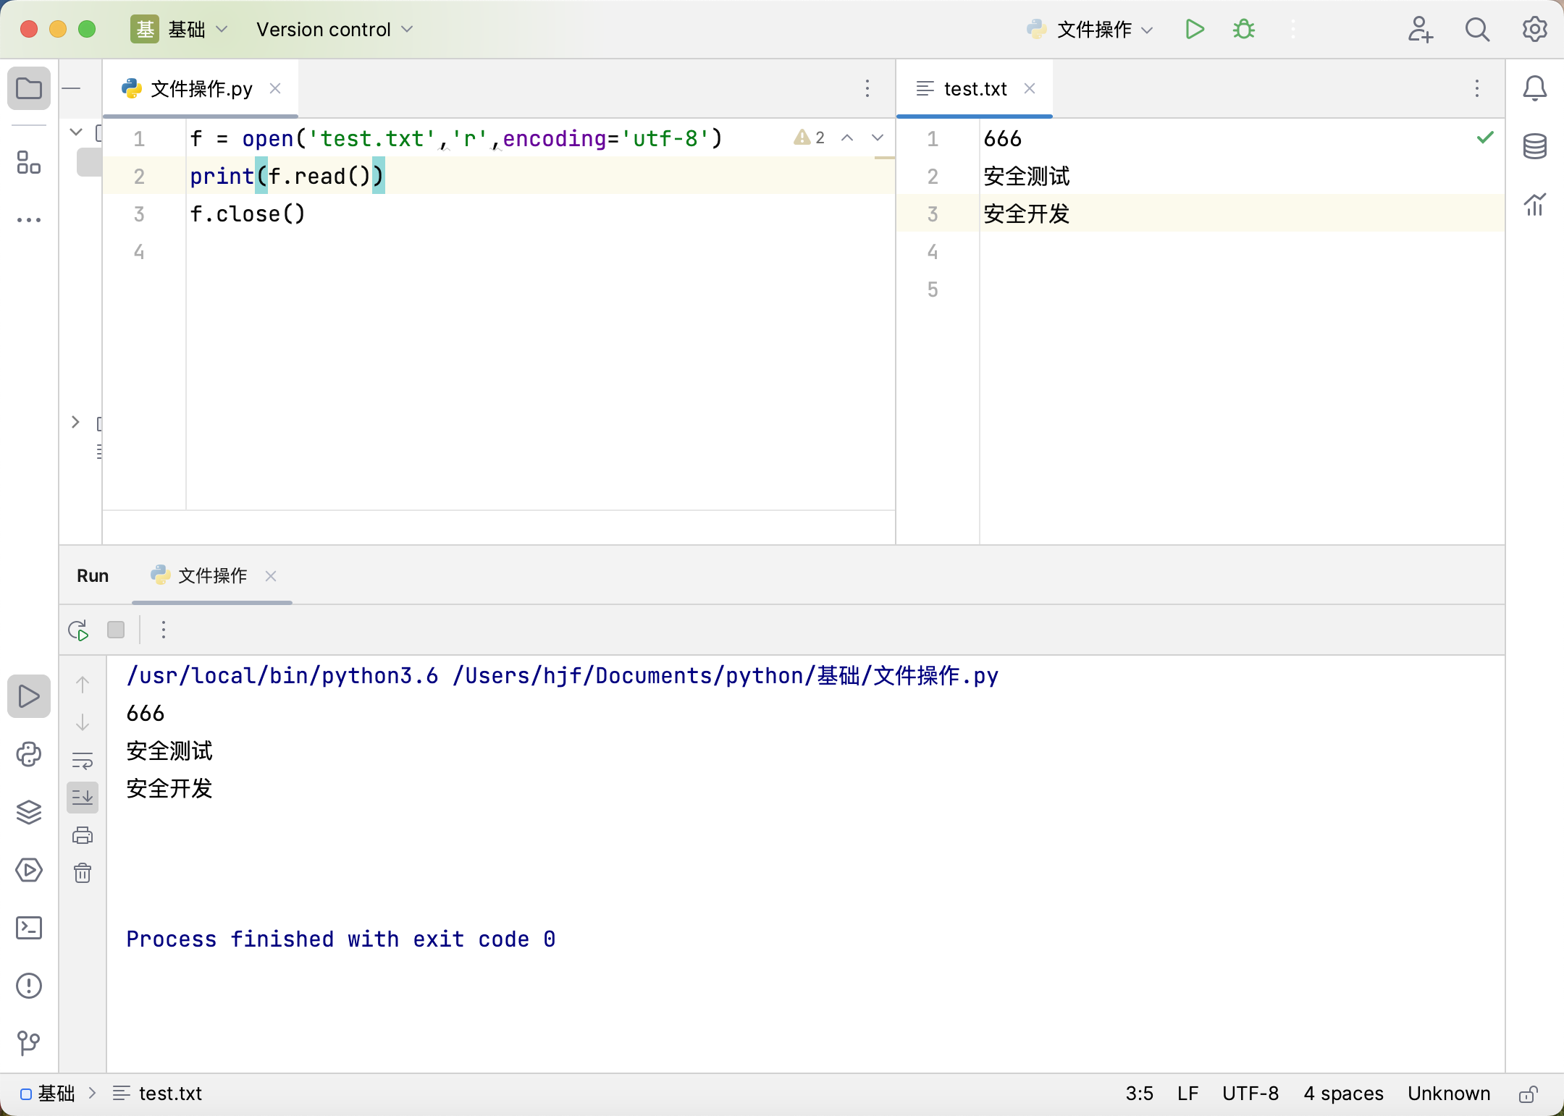The image size is (1564, 1116).
Task: Open more run actions menu in the title bar
Action: [1293, 29]
